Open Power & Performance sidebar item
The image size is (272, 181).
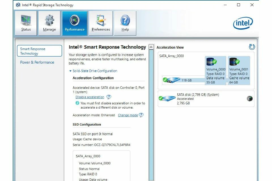pyautogui.click(x=37, y=62)
